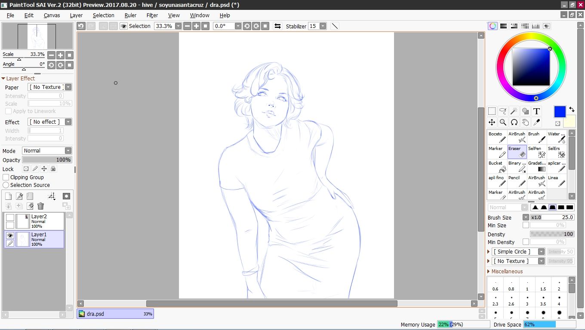Click the Brush Size value field
This screenshot has width=585, height=330.
552,217
